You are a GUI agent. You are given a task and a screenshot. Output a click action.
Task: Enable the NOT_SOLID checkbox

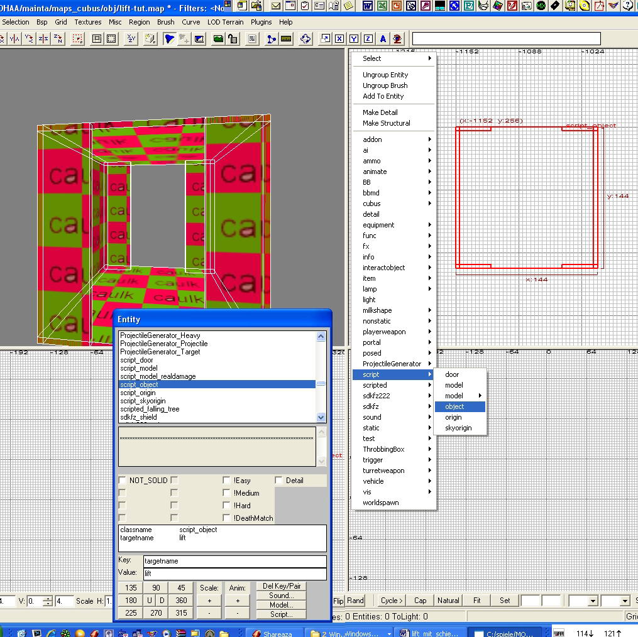122,481
